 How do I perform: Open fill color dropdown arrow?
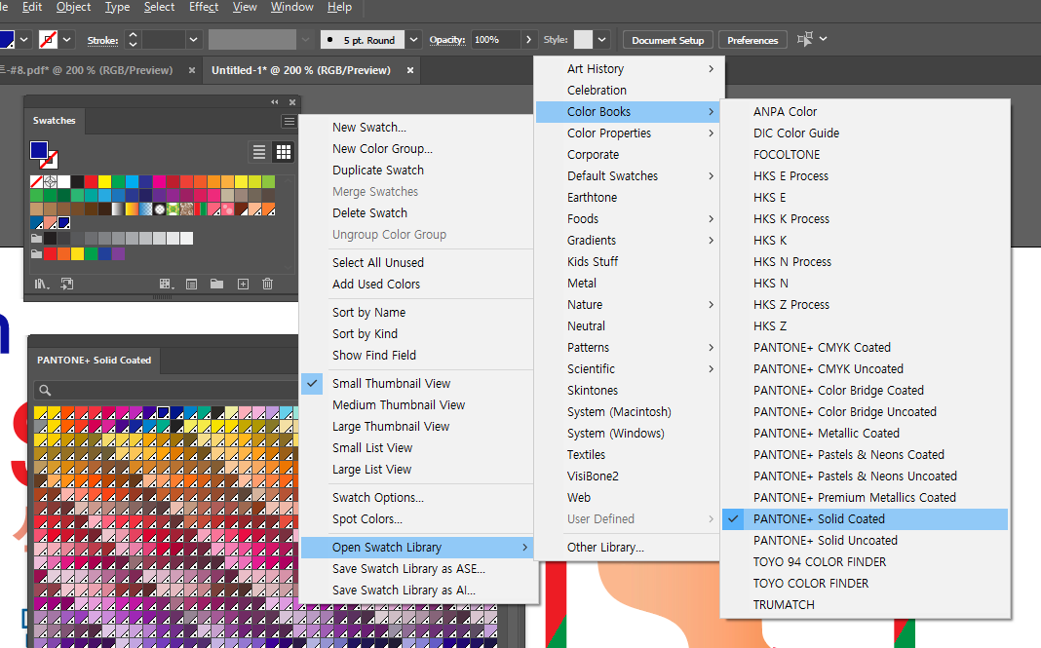pyautogui.click(x=24, y=40)
